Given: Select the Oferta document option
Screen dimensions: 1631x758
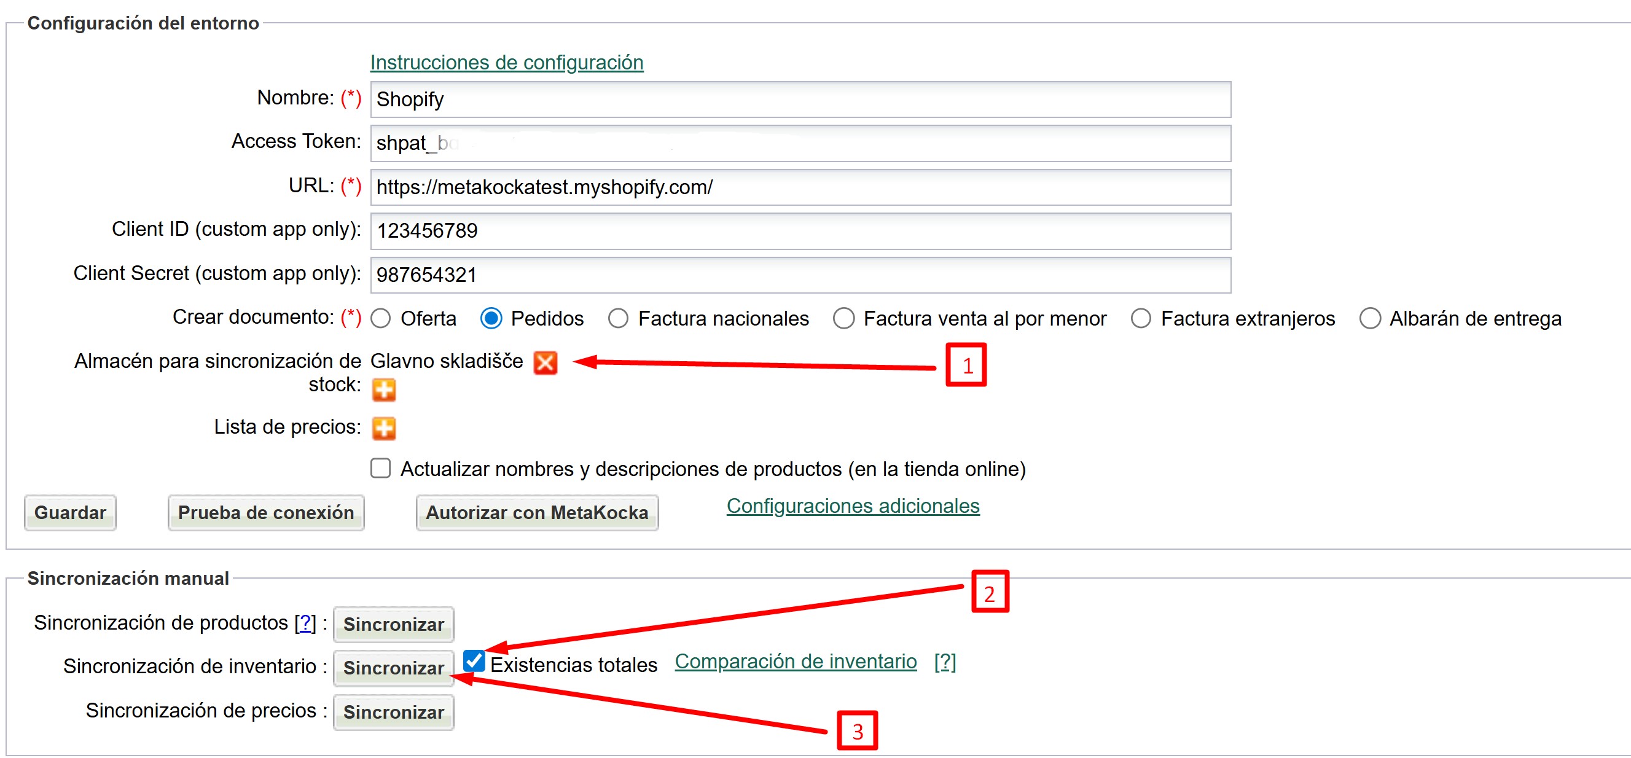Looking at the screenshot, I should tap(380, 318).
